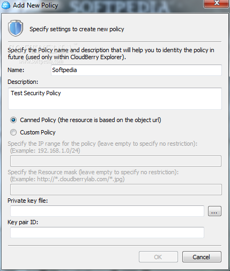Click the Resource mask input box
This screenshot has height=271, width=230.
(x=116, y=189)
